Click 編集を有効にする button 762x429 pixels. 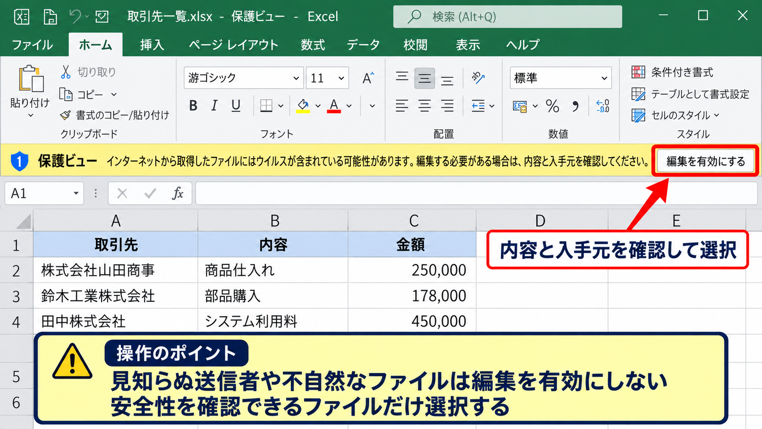pyautogui.click(x=705, y=161)
